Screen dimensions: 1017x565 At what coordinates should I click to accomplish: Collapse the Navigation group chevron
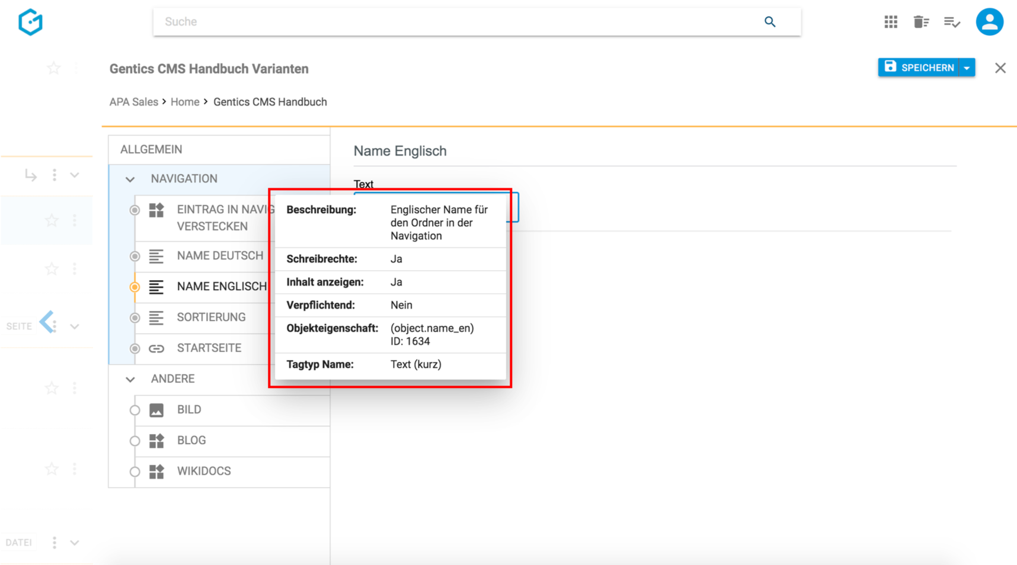(x=130, y=179)
